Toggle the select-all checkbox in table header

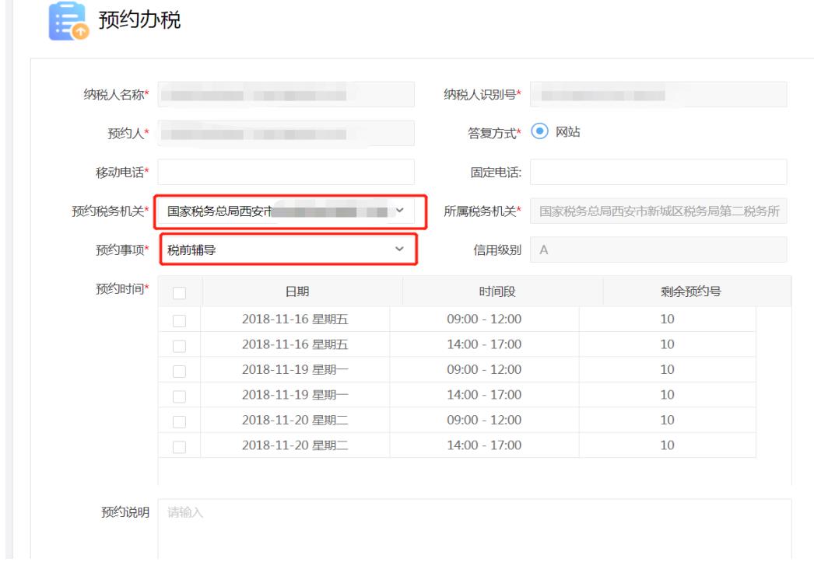pyautogui.click(x=180, y=292)
